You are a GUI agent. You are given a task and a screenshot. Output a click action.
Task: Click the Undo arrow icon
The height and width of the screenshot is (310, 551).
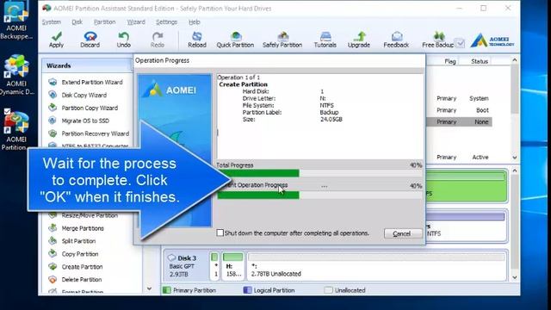[123, 36]
